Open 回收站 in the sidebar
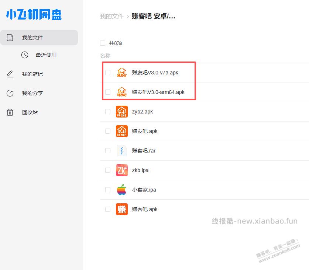The image size is (309, 270). pyautogui.click(x=30, y=112)
